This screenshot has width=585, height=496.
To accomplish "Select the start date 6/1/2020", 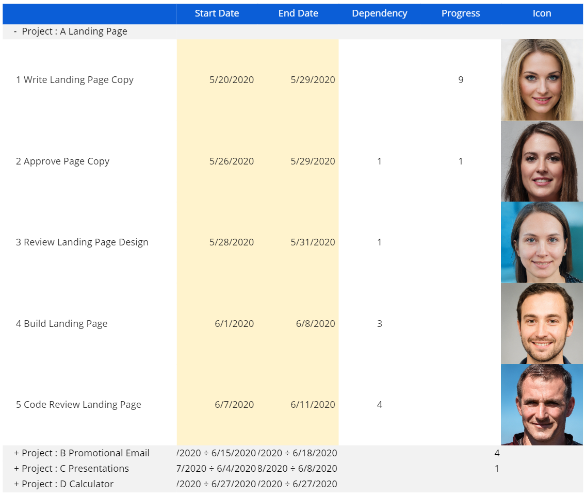I will pyautogui.click(x=234, y=324).
